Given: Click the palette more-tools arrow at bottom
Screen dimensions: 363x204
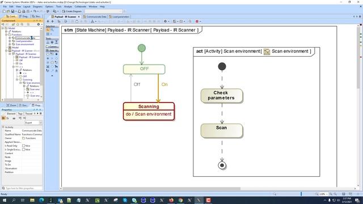Looking at the screenshot, I should [52, 75].
